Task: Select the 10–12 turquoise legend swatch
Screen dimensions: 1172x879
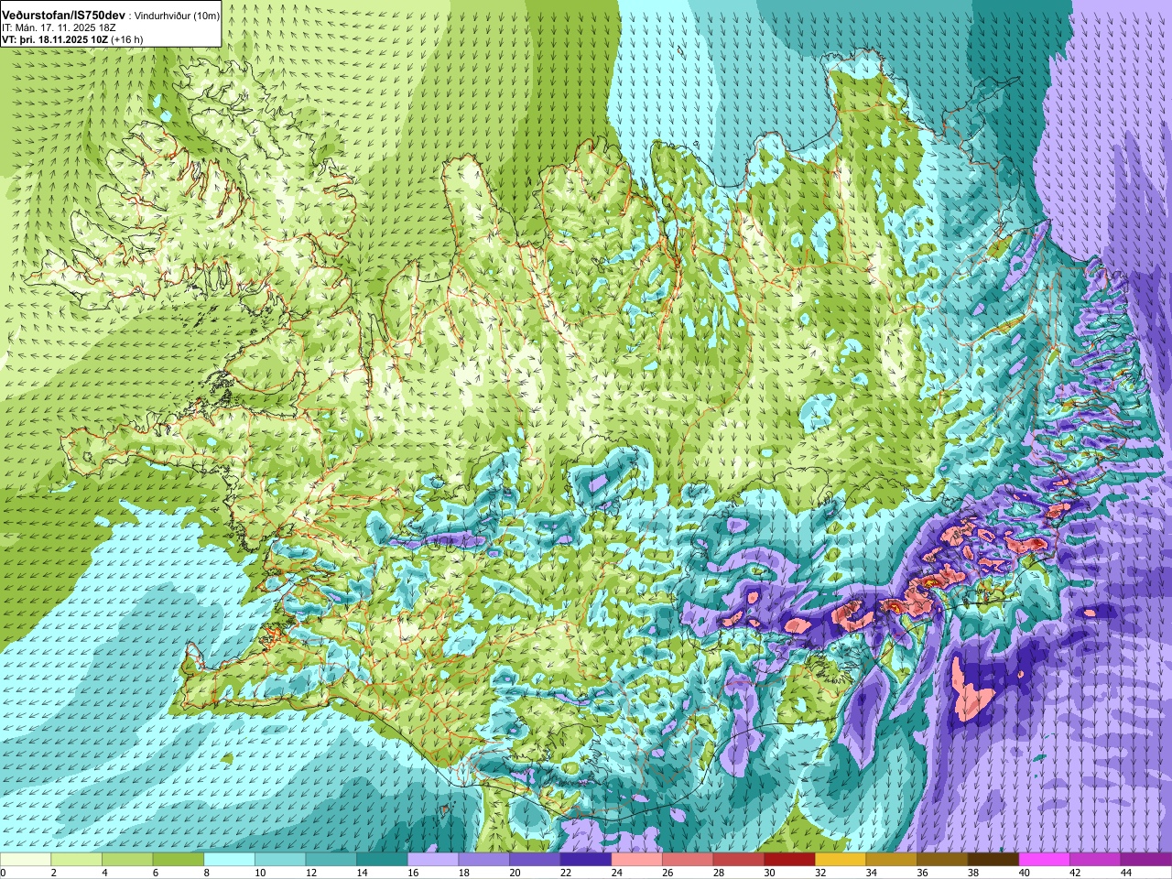Action: coord(280,859)
